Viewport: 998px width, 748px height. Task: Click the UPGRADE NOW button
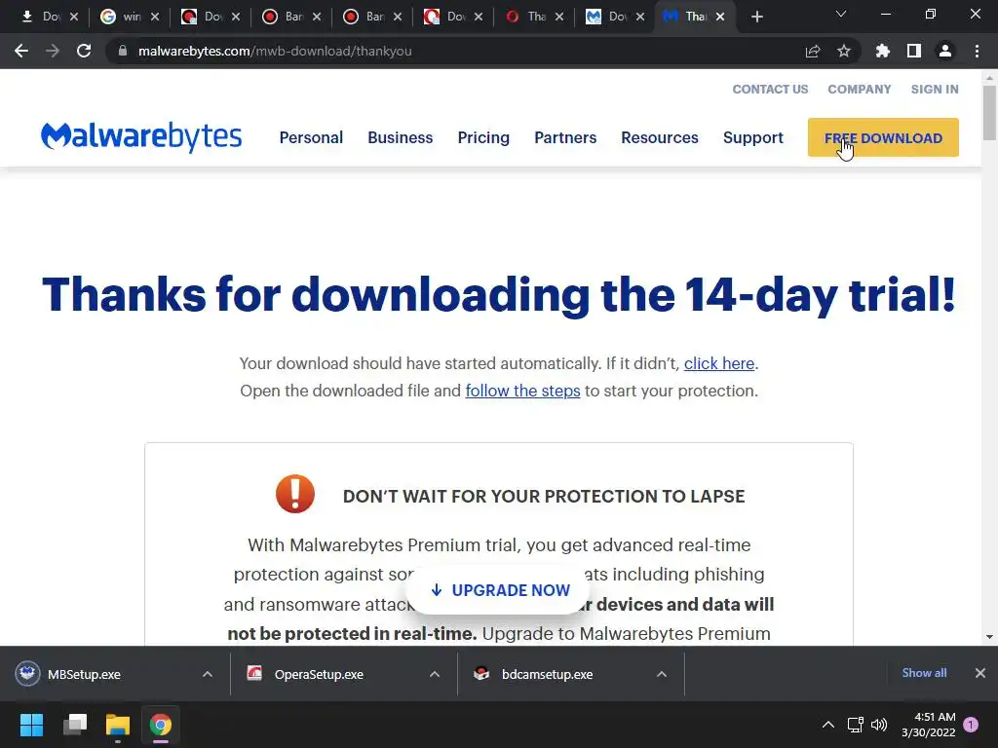point(500,590)
